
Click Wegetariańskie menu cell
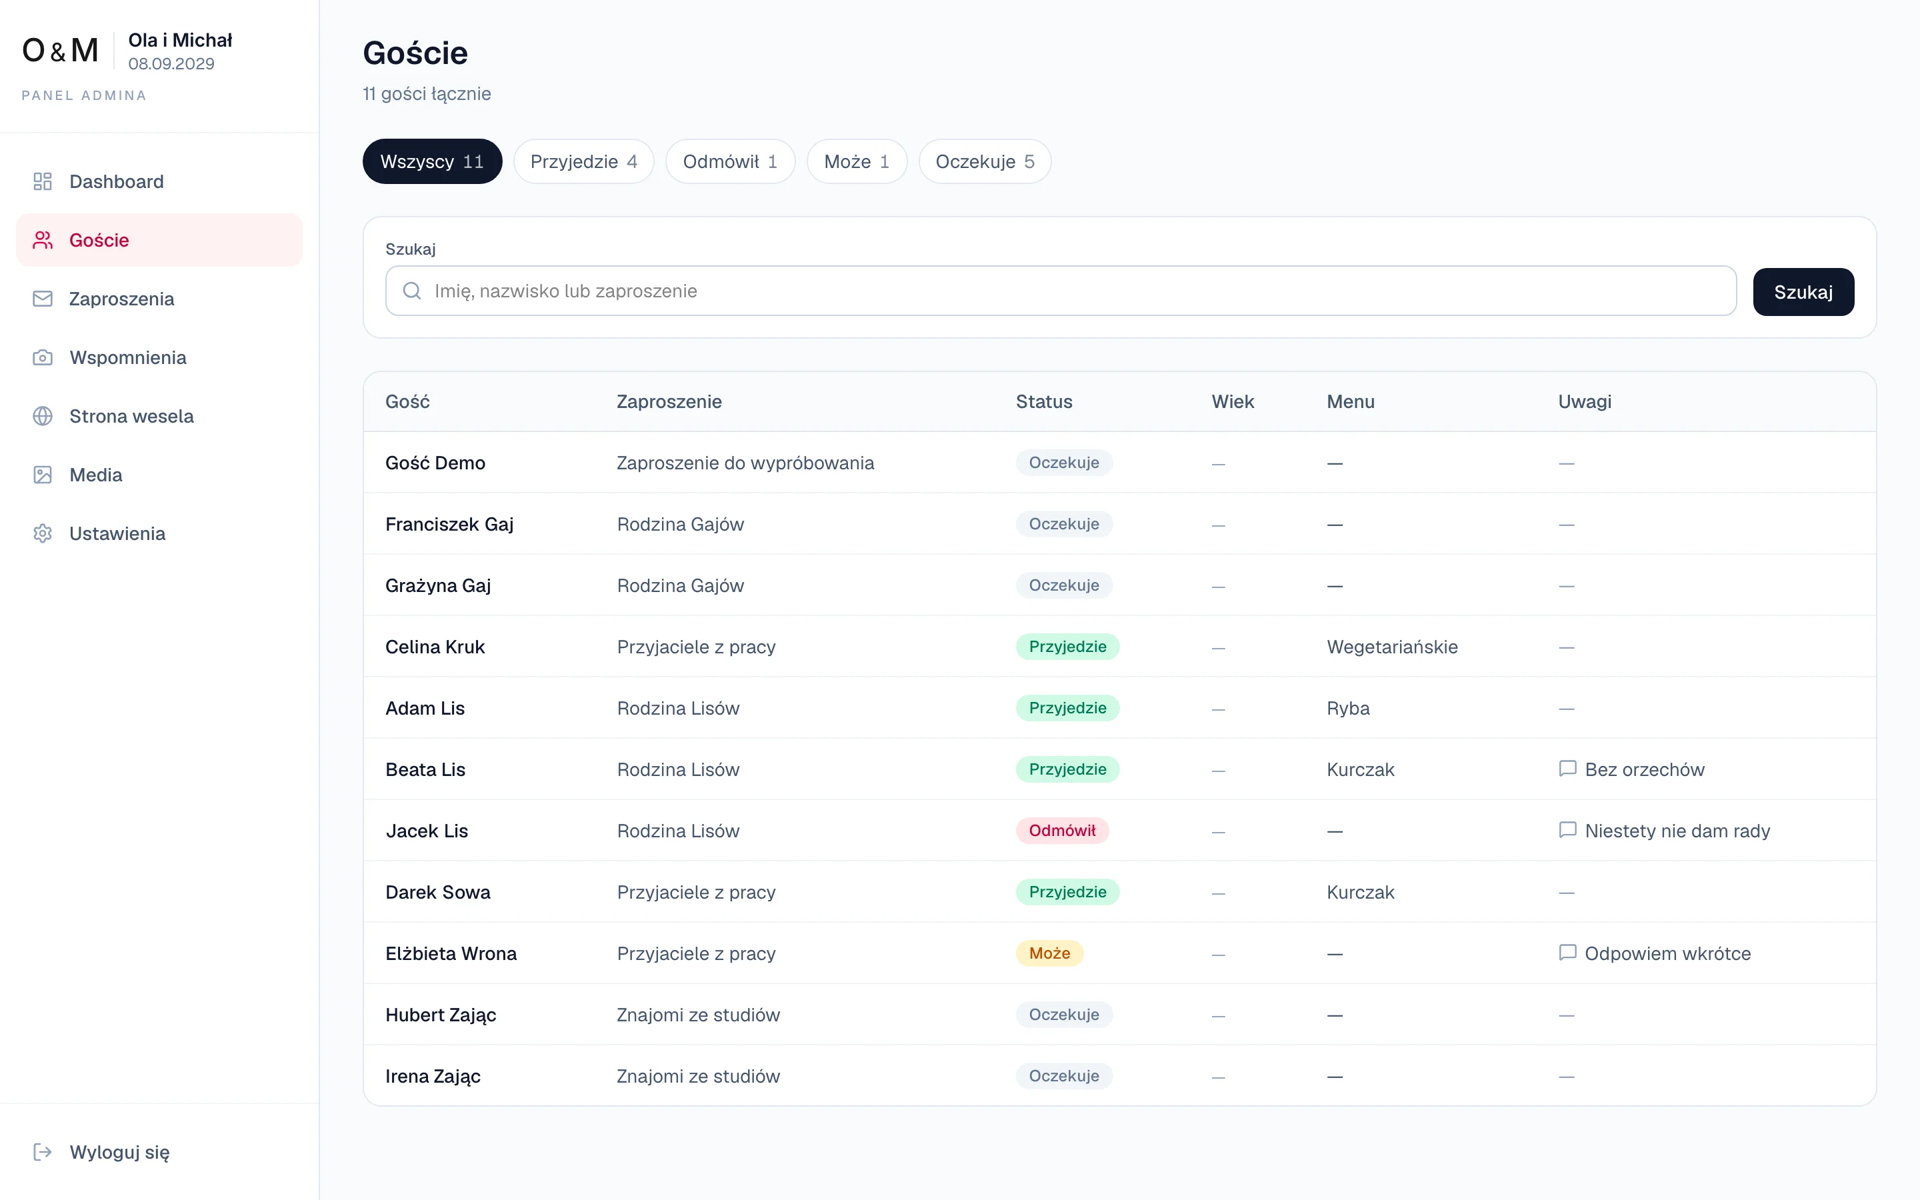click(x=1391, y=647)
